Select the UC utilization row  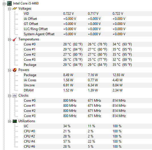88,126
